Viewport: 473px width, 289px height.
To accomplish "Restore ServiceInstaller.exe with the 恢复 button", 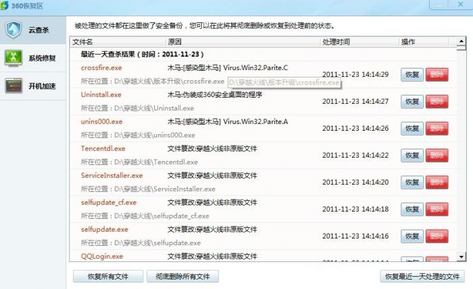I will (412, 183).
